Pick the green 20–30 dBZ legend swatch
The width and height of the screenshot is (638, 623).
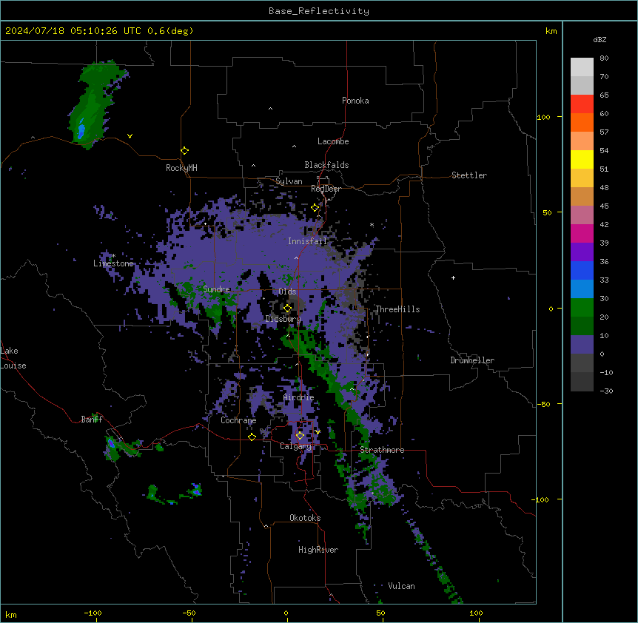pyautogui.click(x=582, y=308)
